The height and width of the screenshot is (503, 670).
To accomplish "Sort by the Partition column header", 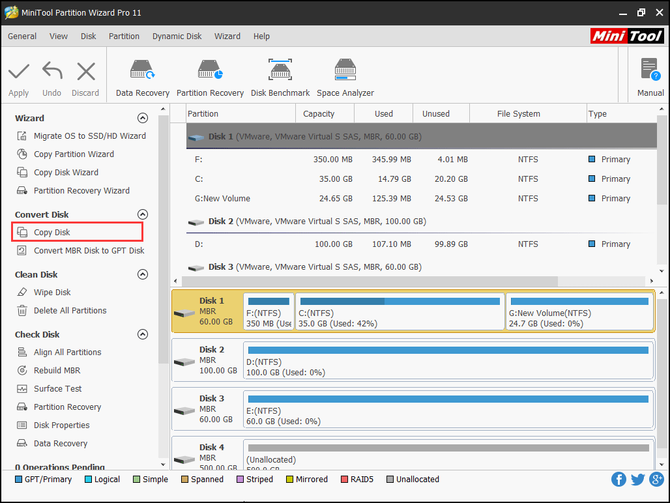I will 240,113.
